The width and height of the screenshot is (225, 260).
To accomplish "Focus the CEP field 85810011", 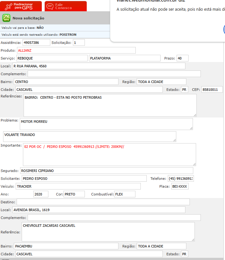I will (x=212, y=90).
